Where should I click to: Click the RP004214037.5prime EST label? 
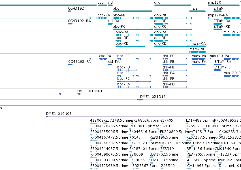tap(109, 149)
